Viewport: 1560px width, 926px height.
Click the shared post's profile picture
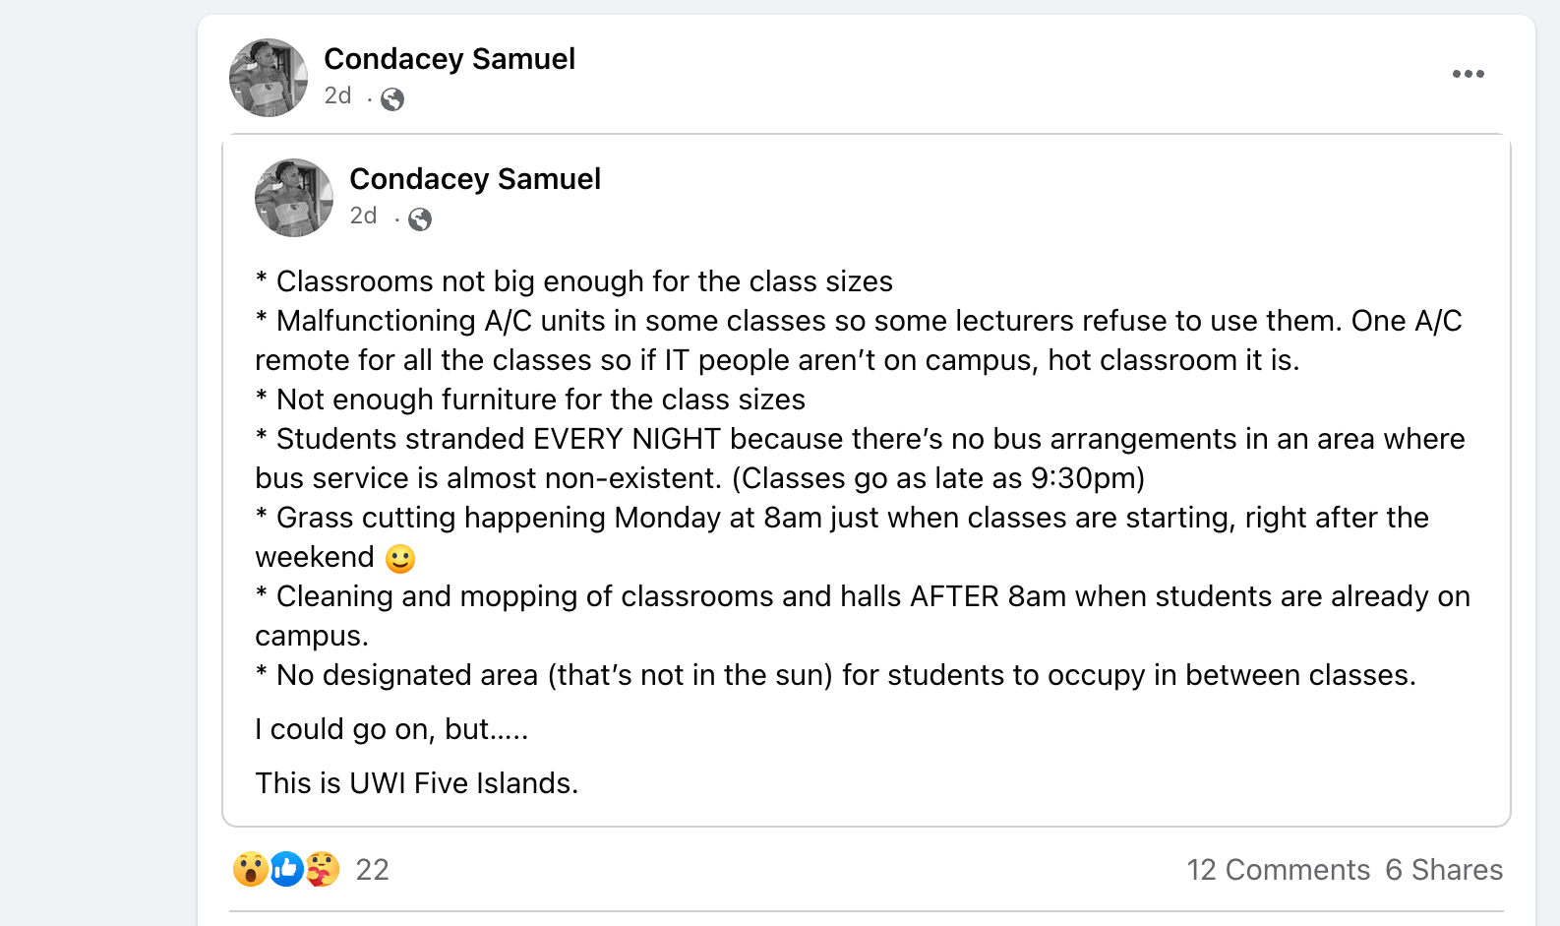click(294, 198)
